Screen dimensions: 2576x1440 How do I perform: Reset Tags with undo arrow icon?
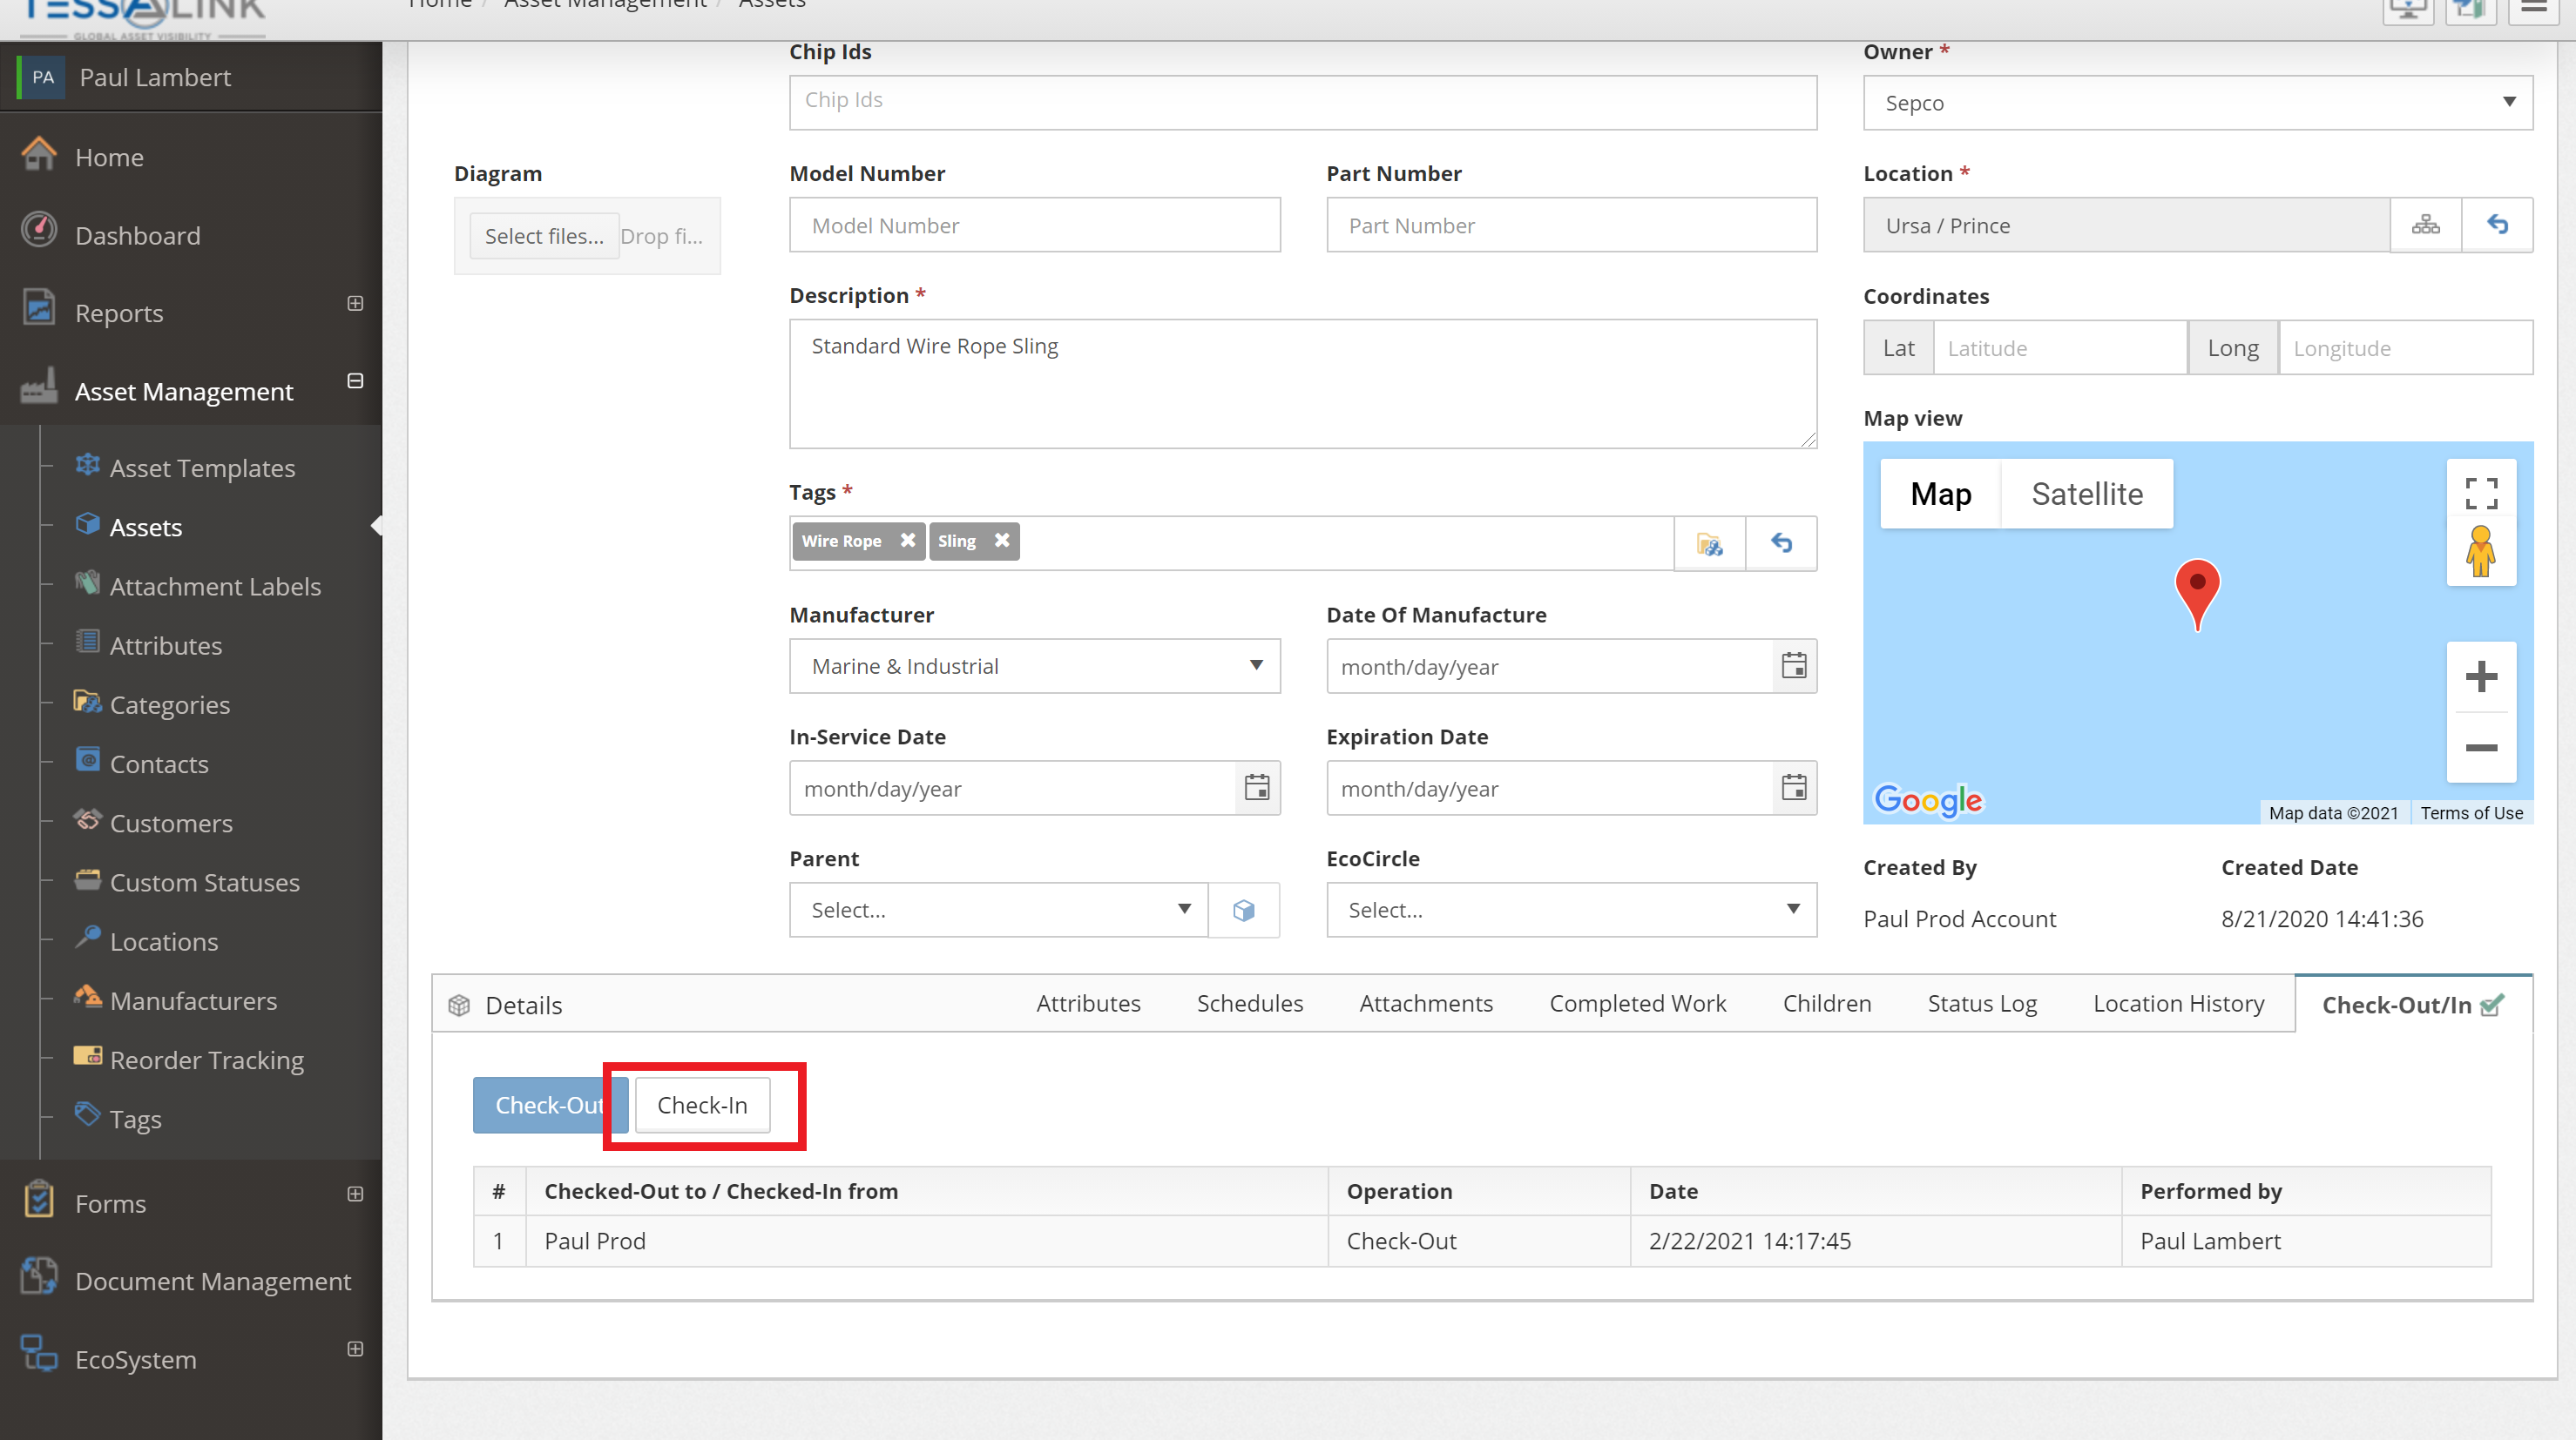pyautogui.click(x=1781, y=543)
